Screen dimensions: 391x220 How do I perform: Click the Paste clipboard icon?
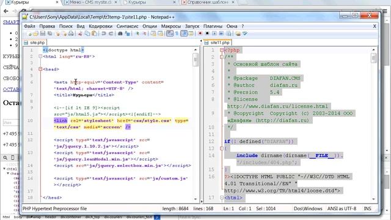pyautogui.click(x=94, y=34)
